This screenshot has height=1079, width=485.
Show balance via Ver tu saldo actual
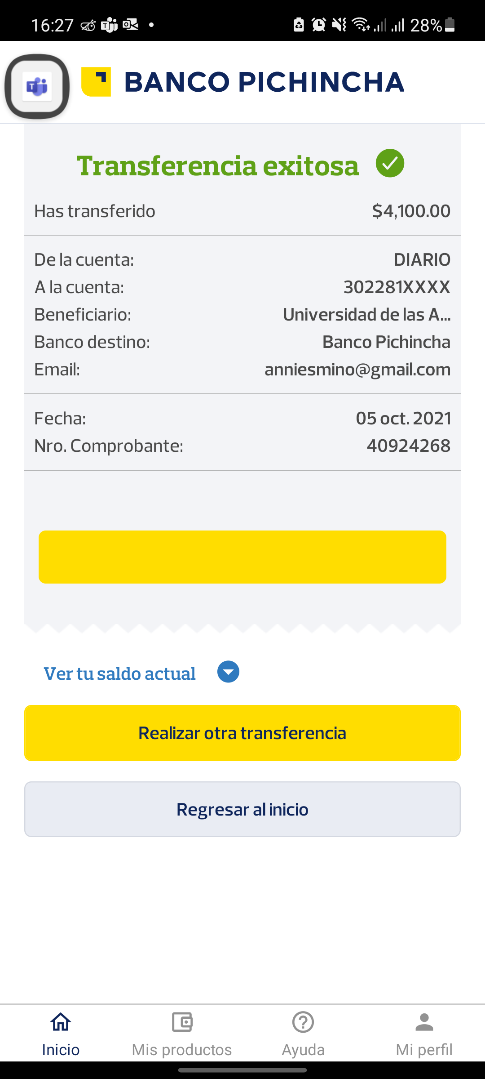(x=119, y=673)
